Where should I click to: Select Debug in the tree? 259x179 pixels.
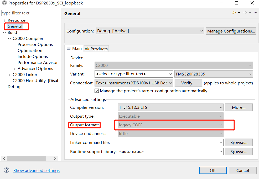click(x=14, y=87)
